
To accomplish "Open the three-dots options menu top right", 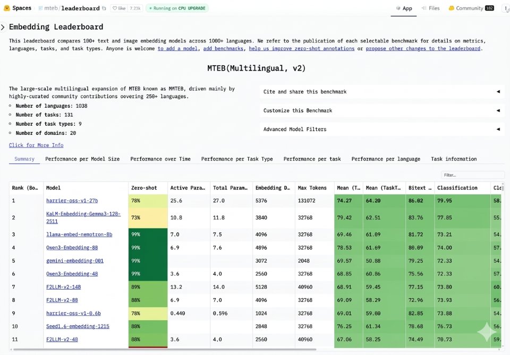I will point(505,8).
